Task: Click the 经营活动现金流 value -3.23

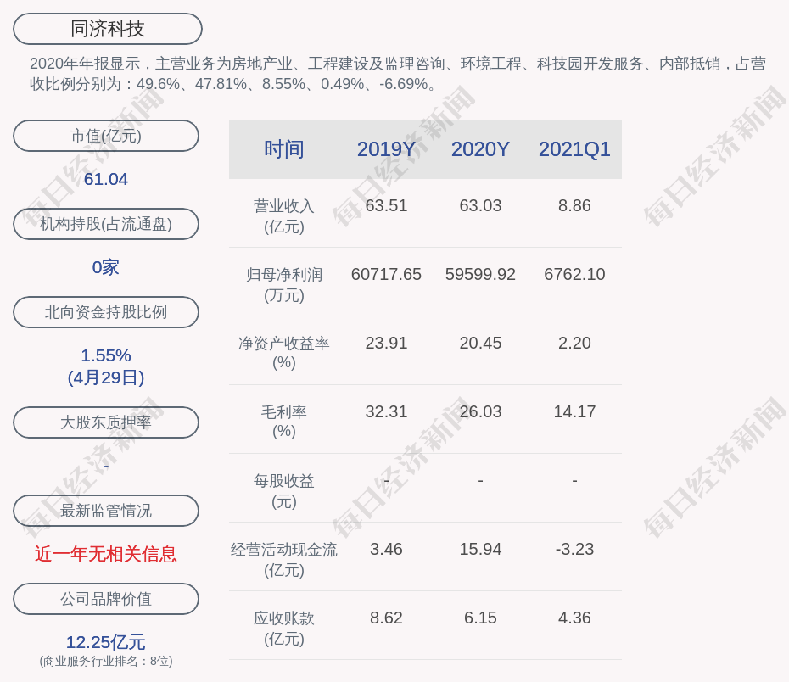Action: click(x=574, y=549)
